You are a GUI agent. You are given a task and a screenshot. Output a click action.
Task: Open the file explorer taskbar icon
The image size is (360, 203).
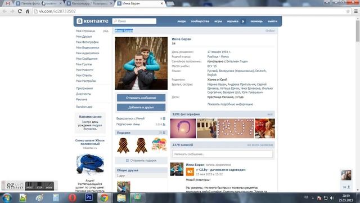point(121,198)
